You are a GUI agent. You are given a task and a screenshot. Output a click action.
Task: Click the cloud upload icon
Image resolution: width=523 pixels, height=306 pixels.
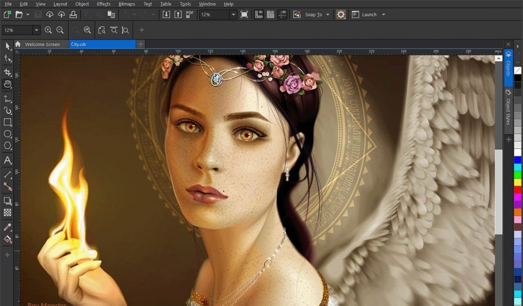coord(61,14)
